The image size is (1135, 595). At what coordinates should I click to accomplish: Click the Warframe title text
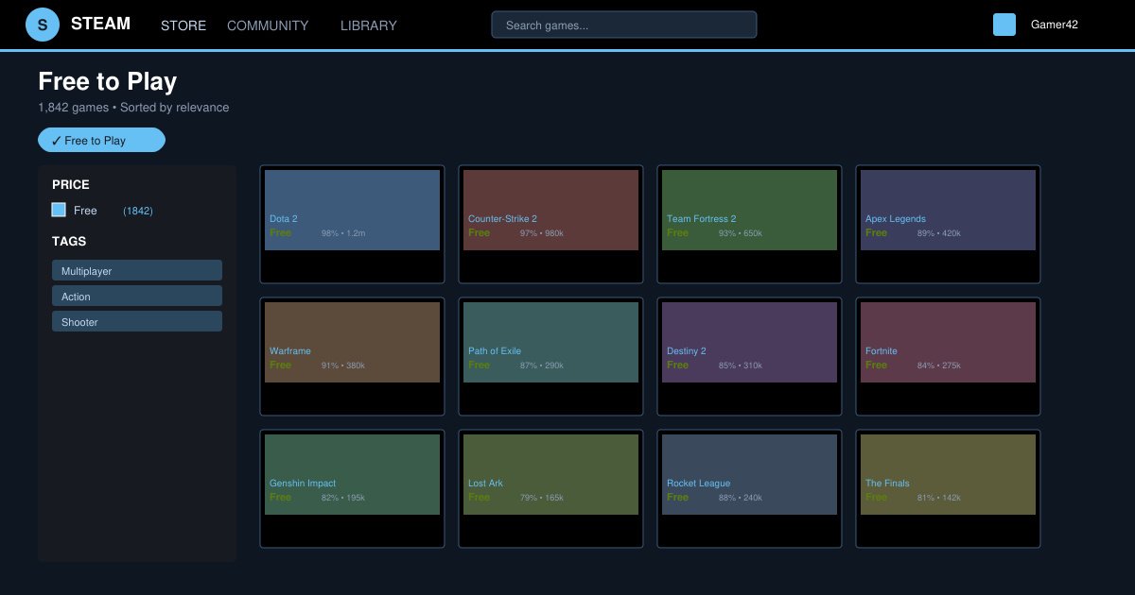(x=289, y=351)
